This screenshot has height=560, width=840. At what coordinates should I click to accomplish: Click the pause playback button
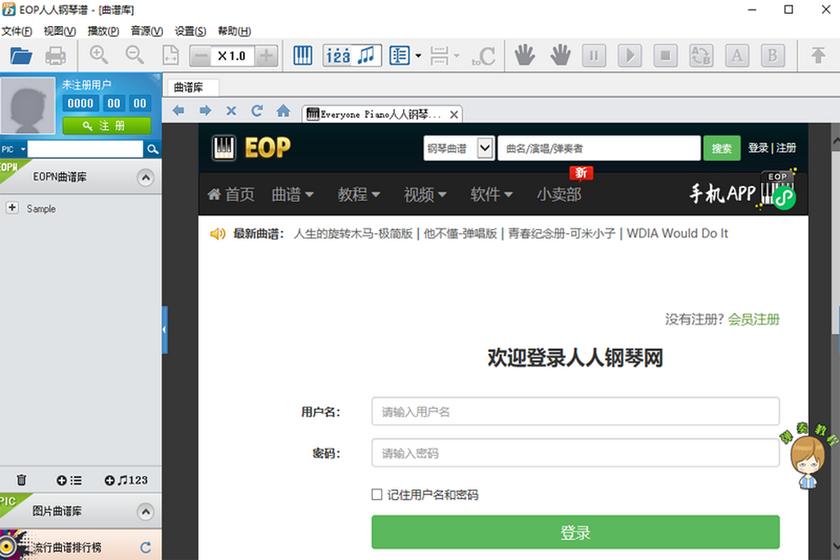[x=594, y=55]
